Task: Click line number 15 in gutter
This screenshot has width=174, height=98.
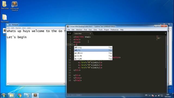Action: coord(70,73)
